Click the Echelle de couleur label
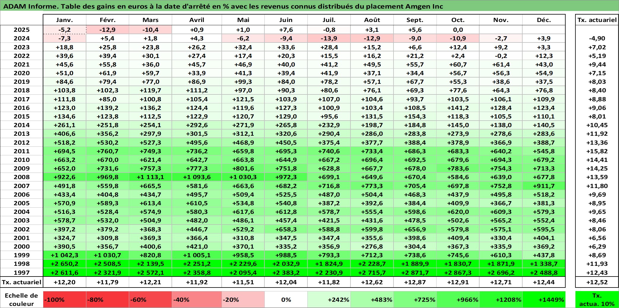The image size is (619, 308). (22, 299)
